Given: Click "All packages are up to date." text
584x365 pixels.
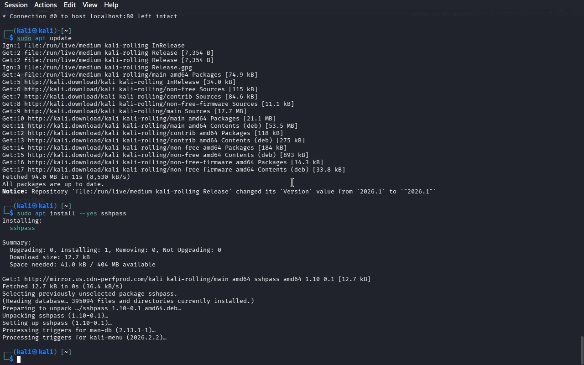Looking at the screenshot, I should point(53,184).
